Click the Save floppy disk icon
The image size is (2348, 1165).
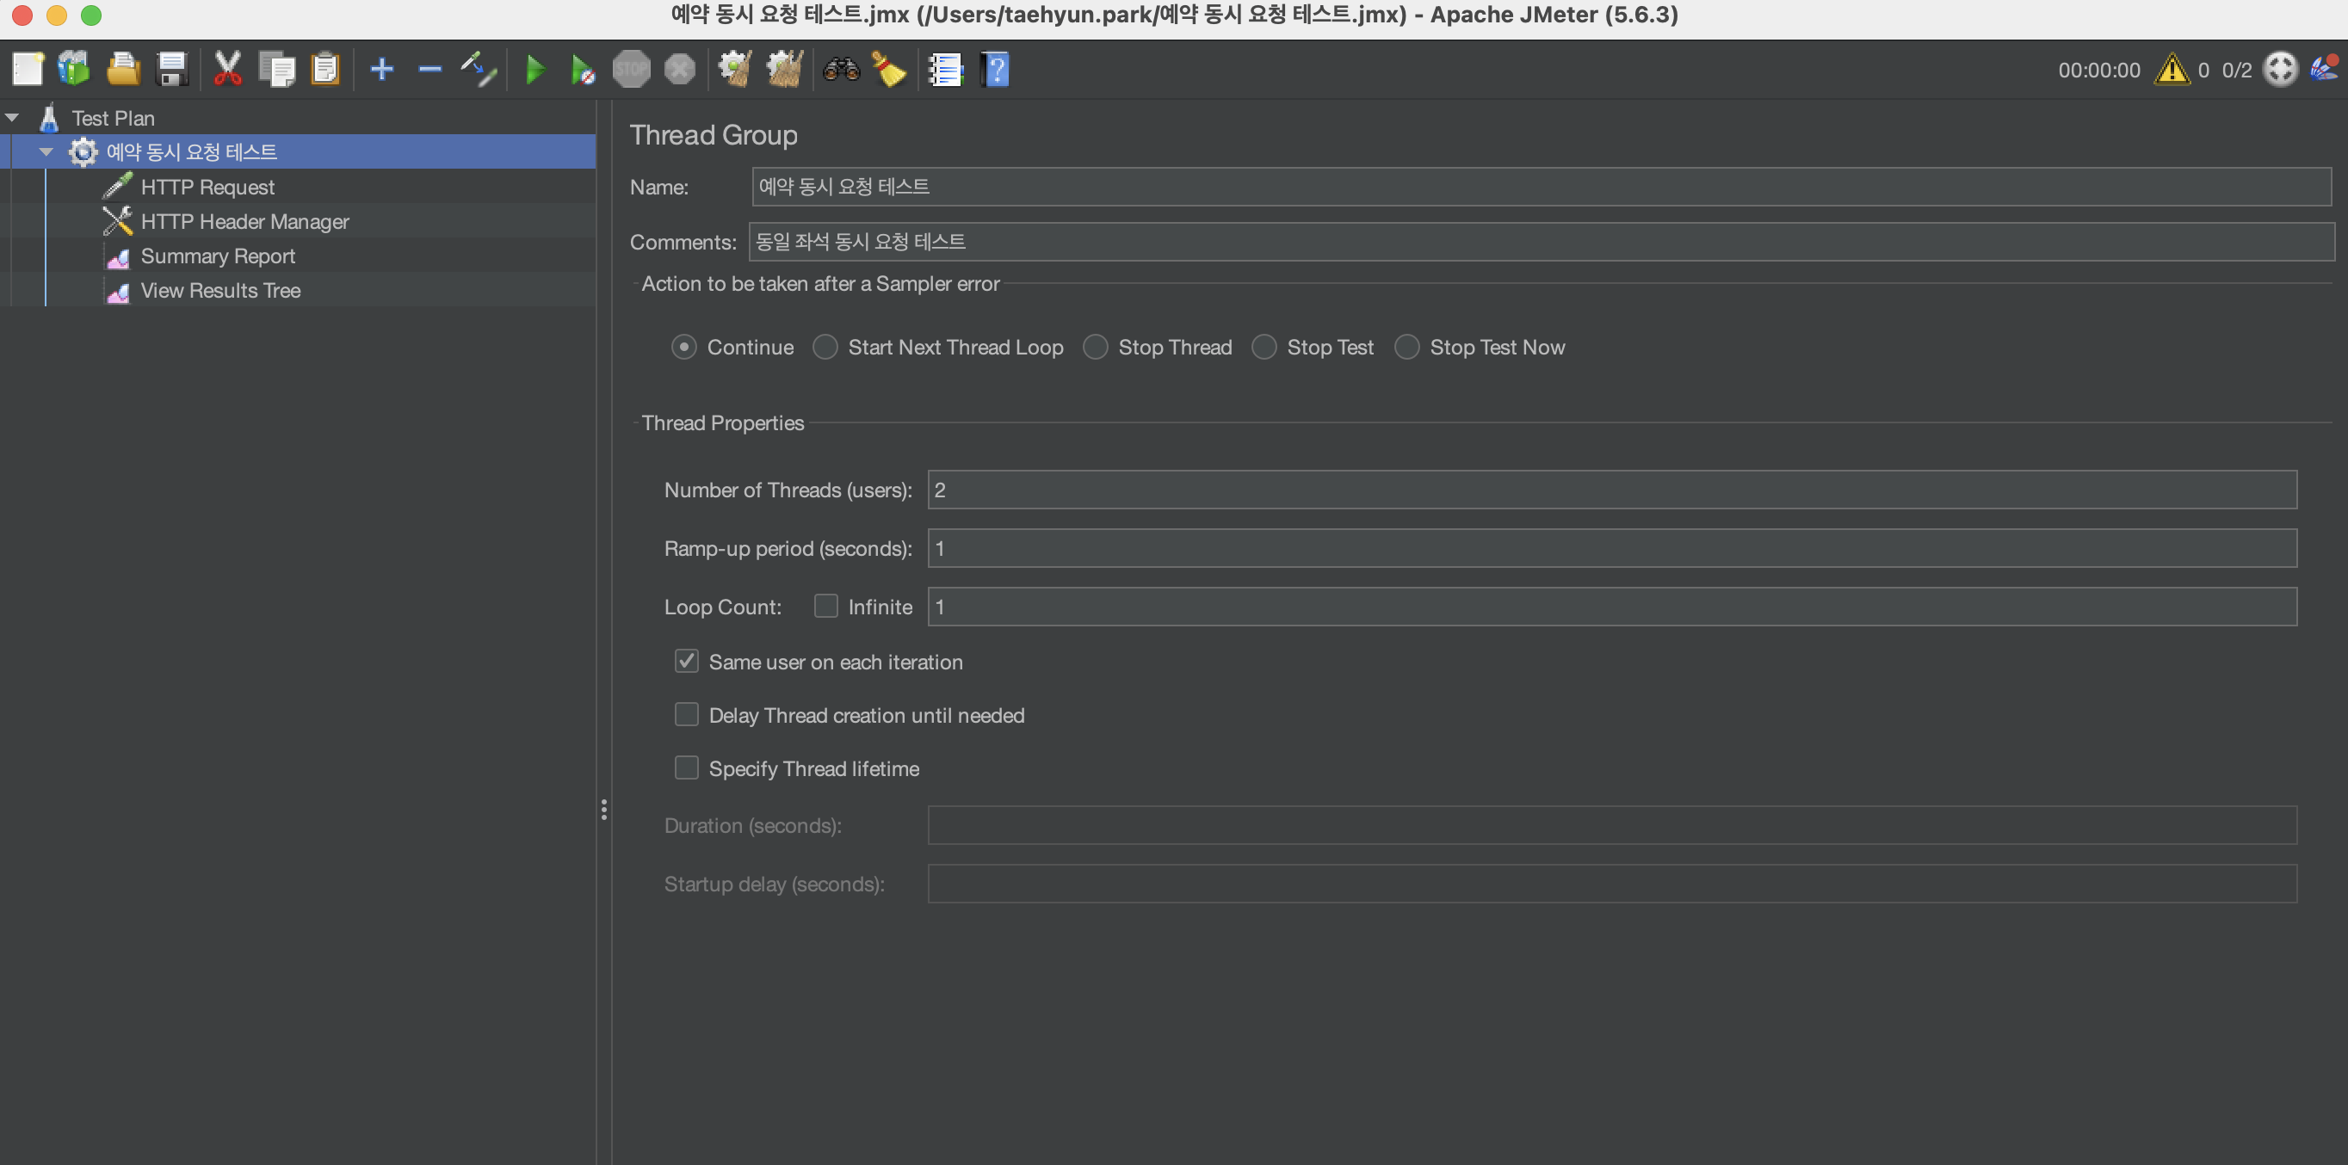(x=171, y=69)
